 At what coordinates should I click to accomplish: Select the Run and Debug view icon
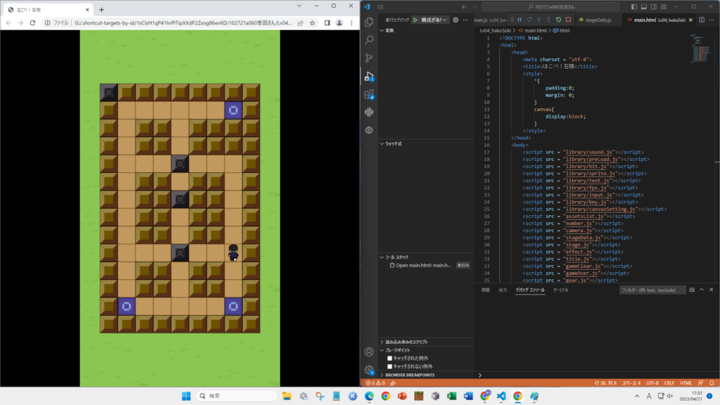click(369, 76)
